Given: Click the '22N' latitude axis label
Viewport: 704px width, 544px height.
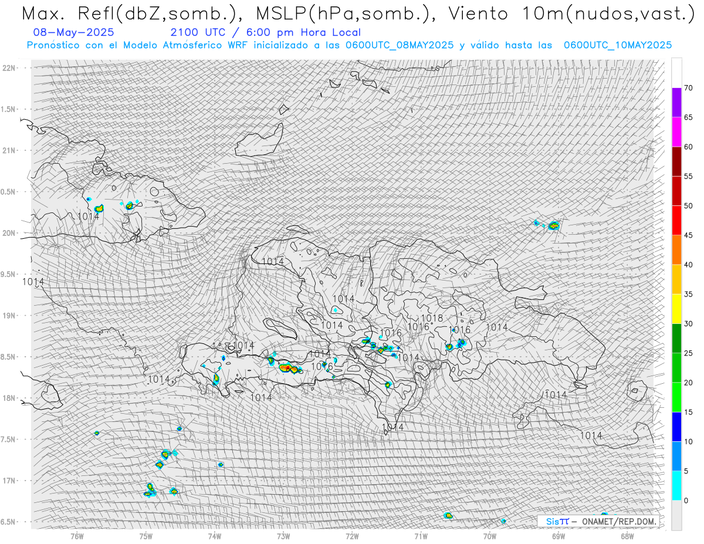Looking at the screenshot, I should 9,68.
